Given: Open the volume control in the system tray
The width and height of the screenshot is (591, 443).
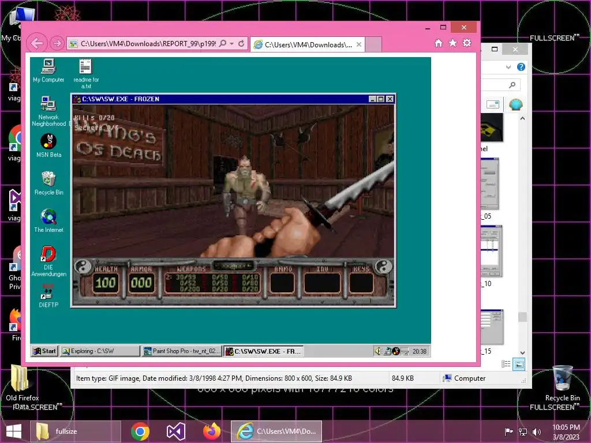Looking at the screenshot, I should [x=536, y=431].
